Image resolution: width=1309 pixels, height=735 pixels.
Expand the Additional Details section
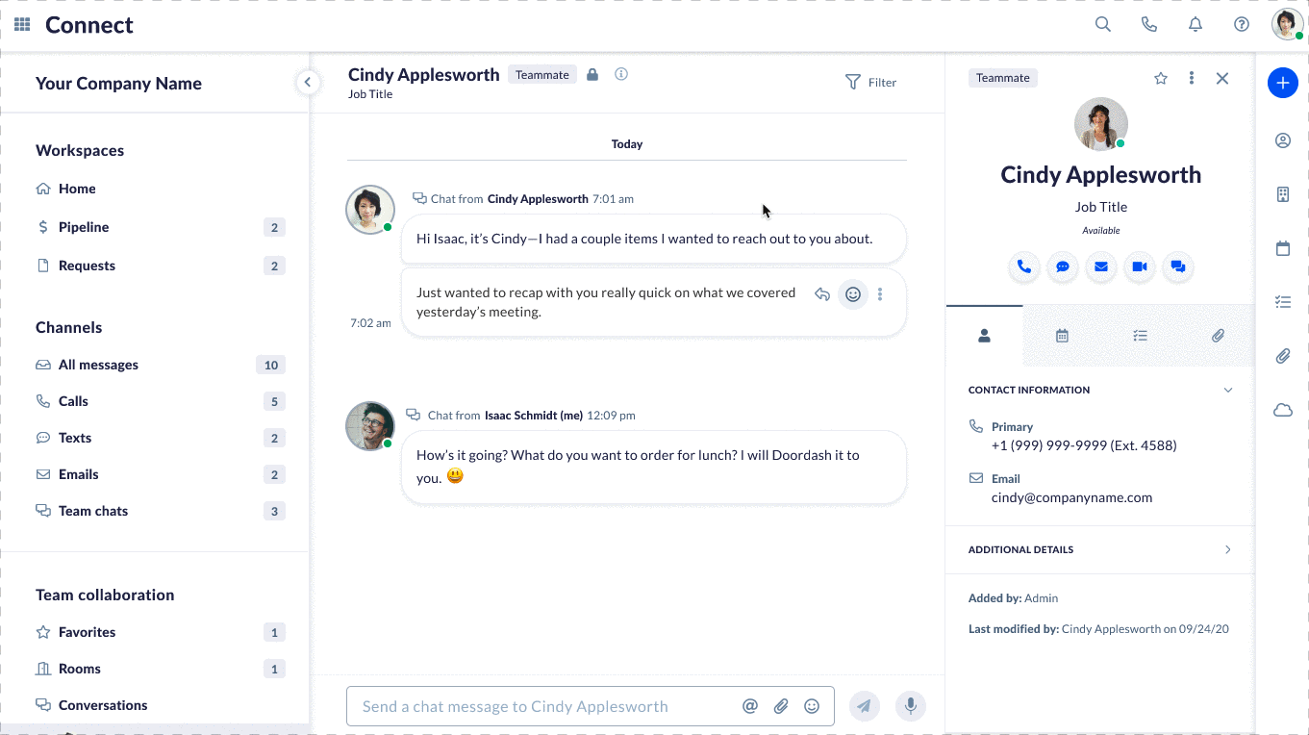[1227, 549]
